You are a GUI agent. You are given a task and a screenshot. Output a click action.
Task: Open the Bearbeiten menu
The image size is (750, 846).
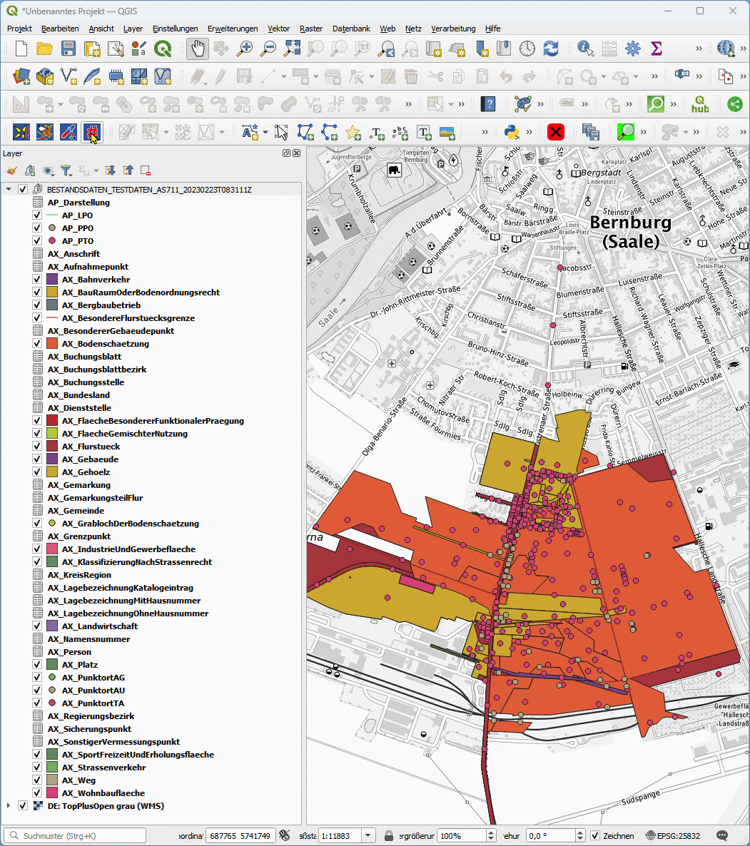pos(60,29)
